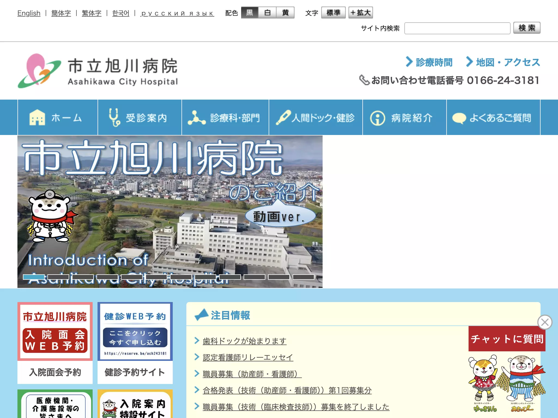Open the 病院紹介 menu
The width and height of the screenshot is (558, 418).
point(405,117)
